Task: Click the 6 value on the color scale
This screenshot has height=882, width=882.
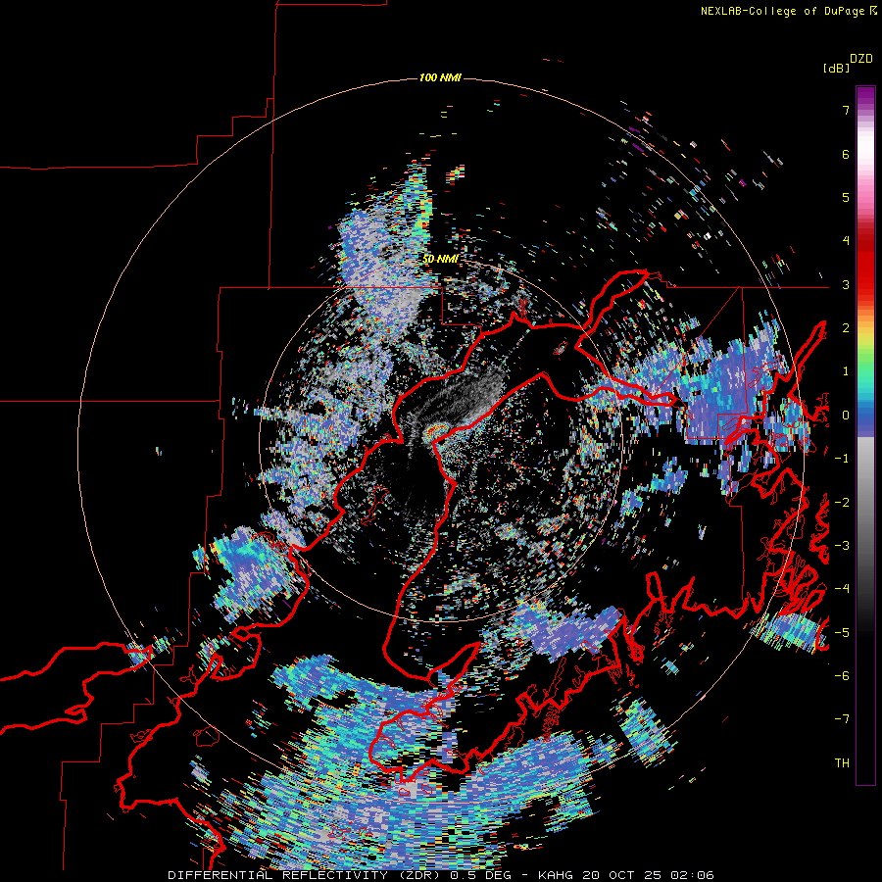Action: pyautogui.click(x=846, y=154)
